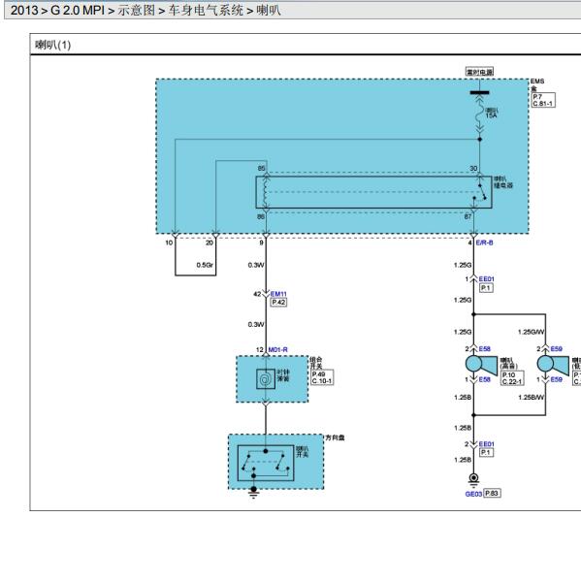Click the constant power supply label box

[480, 72]
